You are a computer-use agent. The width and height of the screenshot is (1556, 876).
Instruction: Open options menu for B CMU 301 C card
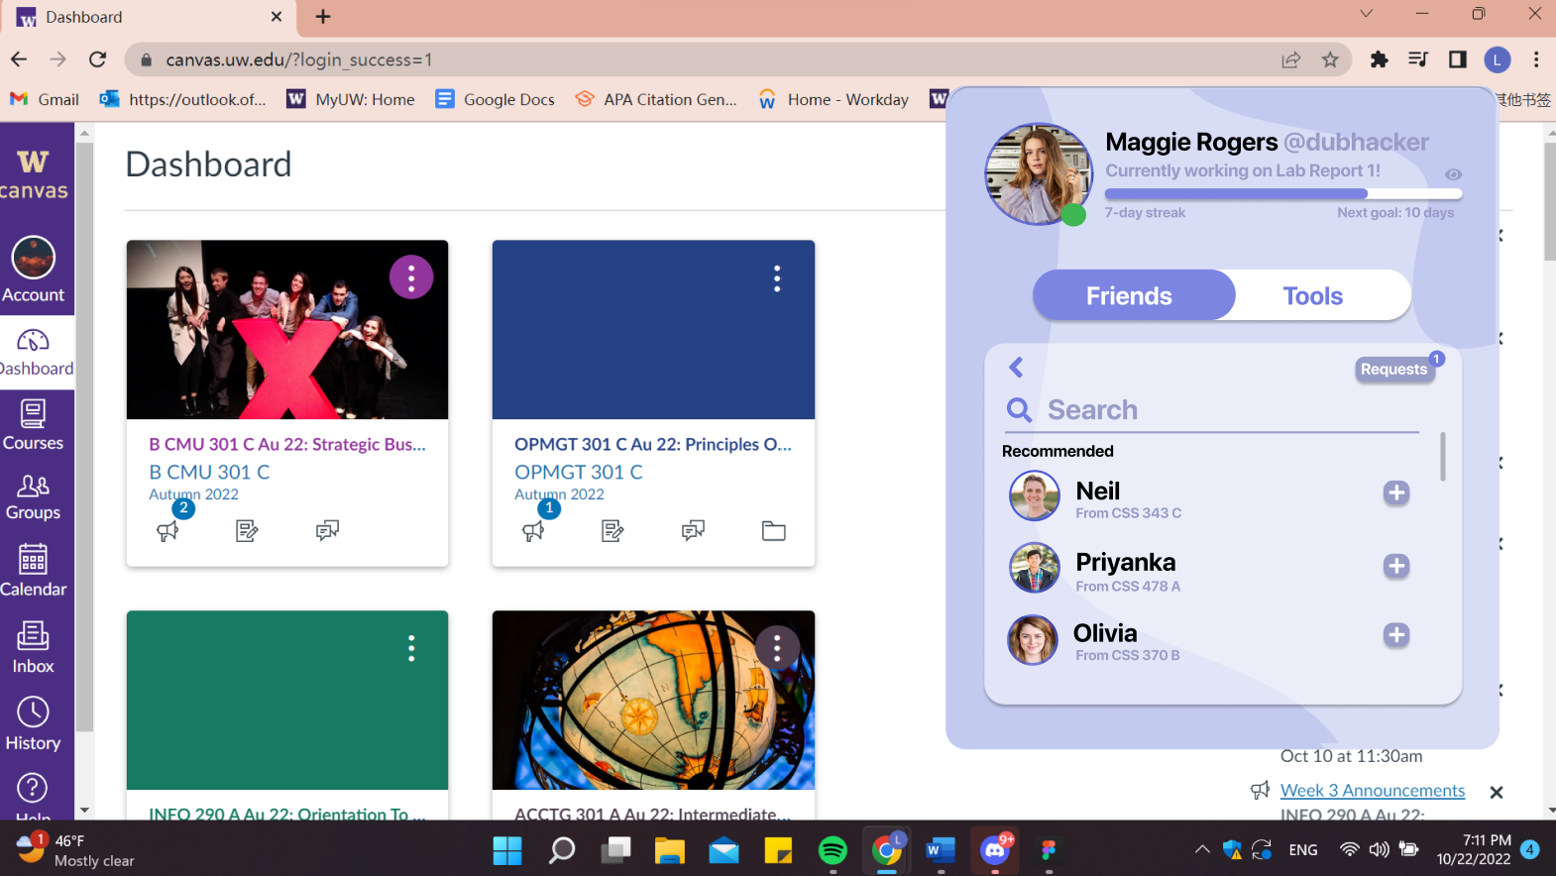click(411, 277)
